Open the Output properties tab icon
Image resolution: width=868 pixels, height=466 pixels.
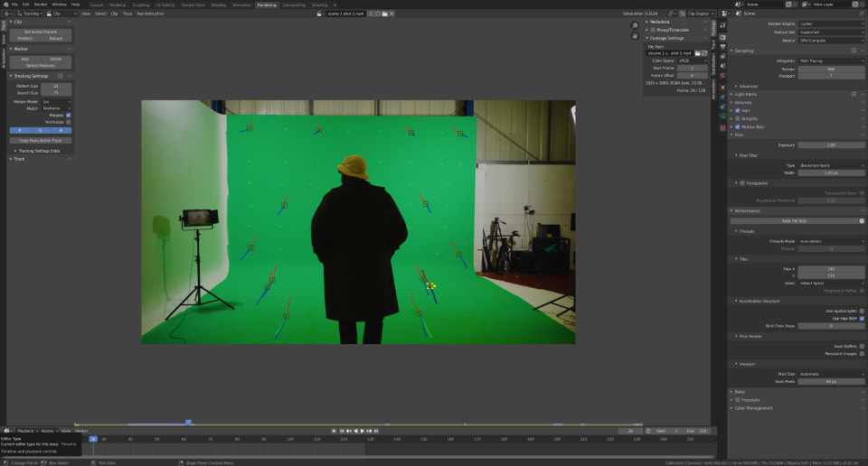722,47
